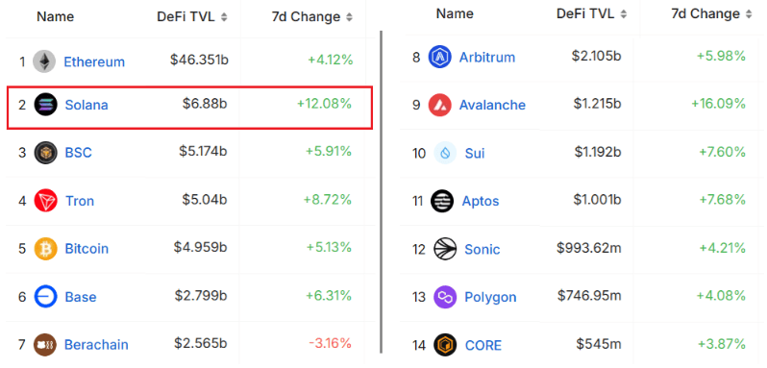Select Solana's +12.08% 7d change value
Viewport: 767px width, 368px height.
pyautogui.click(x=324, y=104)
